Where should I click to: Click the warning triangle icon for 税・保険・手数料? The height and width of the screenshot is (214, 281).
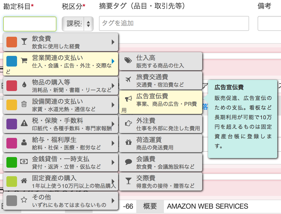coord(24,123)
